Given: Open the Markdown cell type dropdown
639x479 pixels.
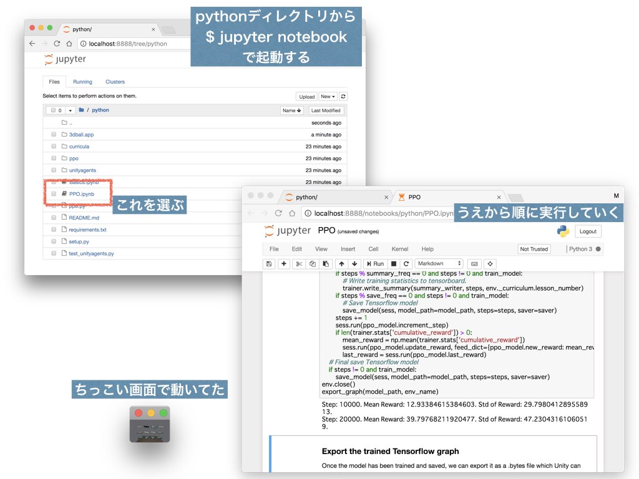Looking at the screenshot, I should click(439, 264).
